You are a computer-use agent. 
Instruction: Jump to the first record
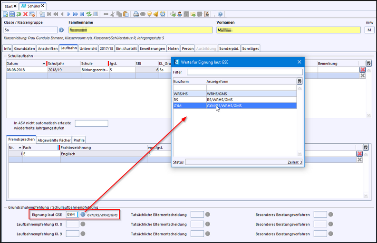(x=49, y=14)
